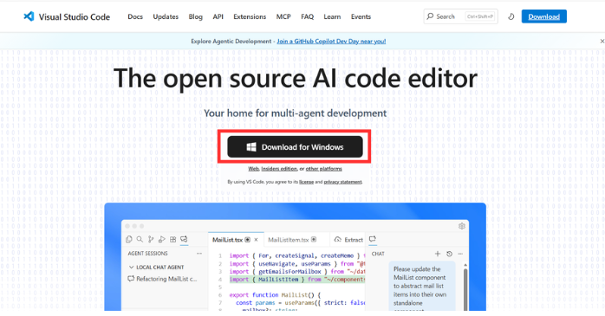Open the Events navigation item

tap(361, 16)
